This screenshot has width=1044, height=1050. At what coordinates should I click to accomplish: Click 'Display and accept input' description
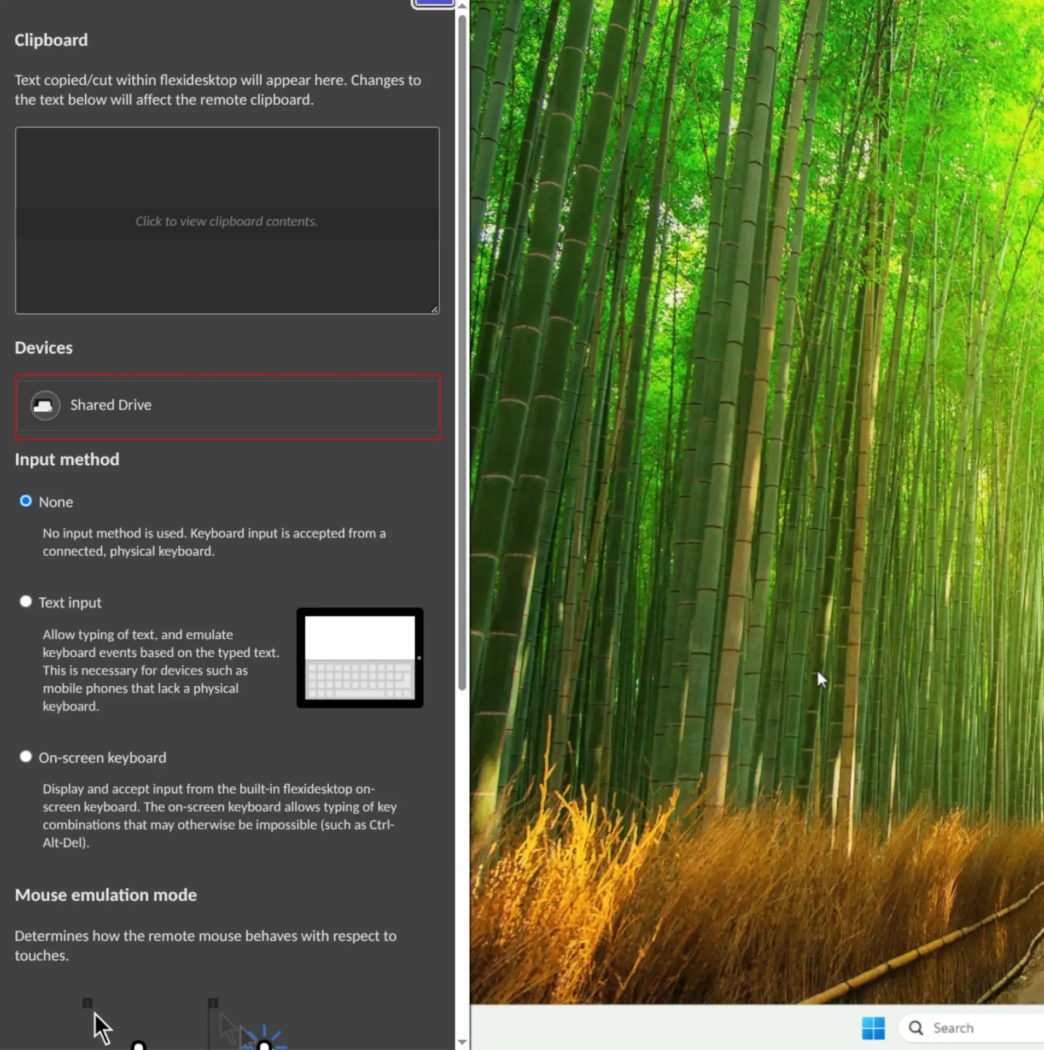[220, 815]
